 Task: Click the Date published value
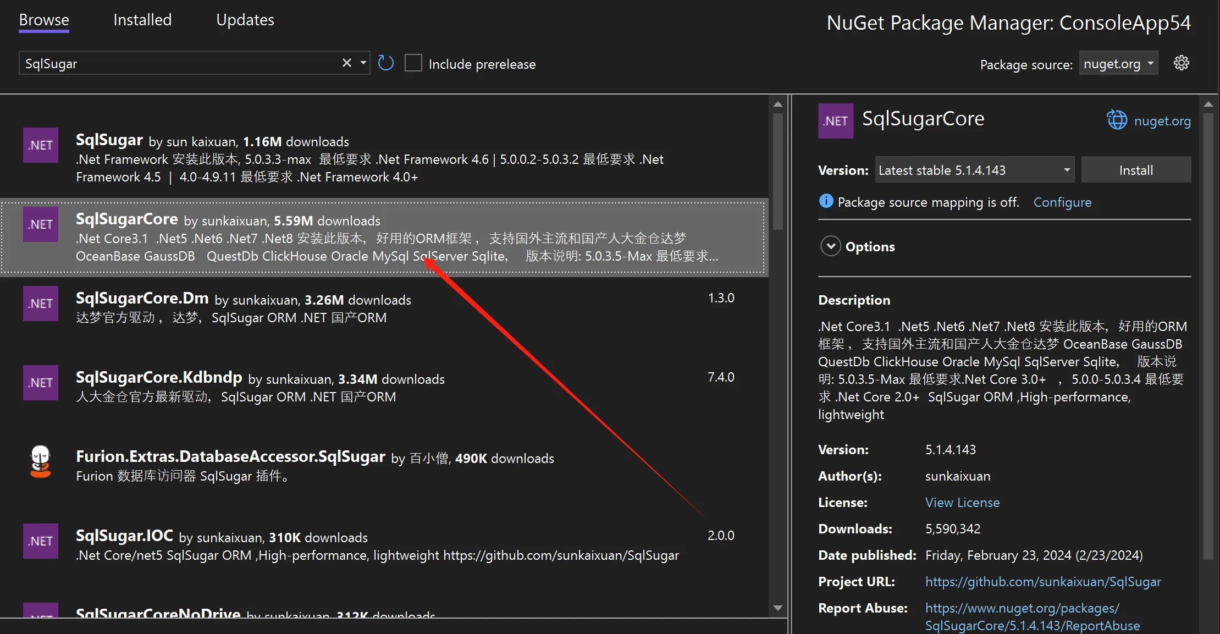[1034, 555]
